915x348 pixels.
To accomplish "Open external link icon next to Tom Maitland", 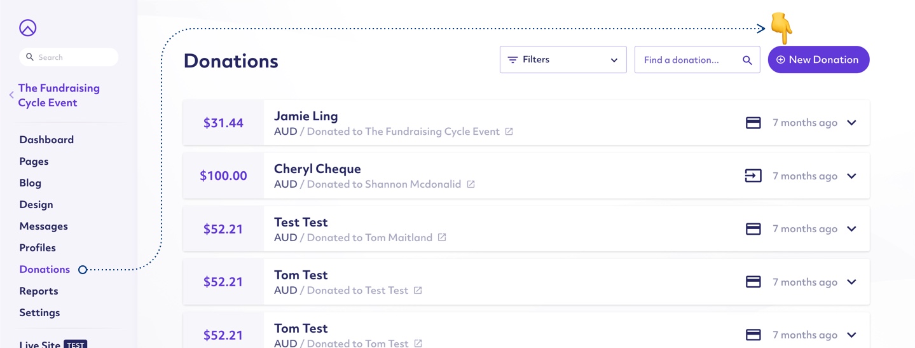I will pos(442,237).
